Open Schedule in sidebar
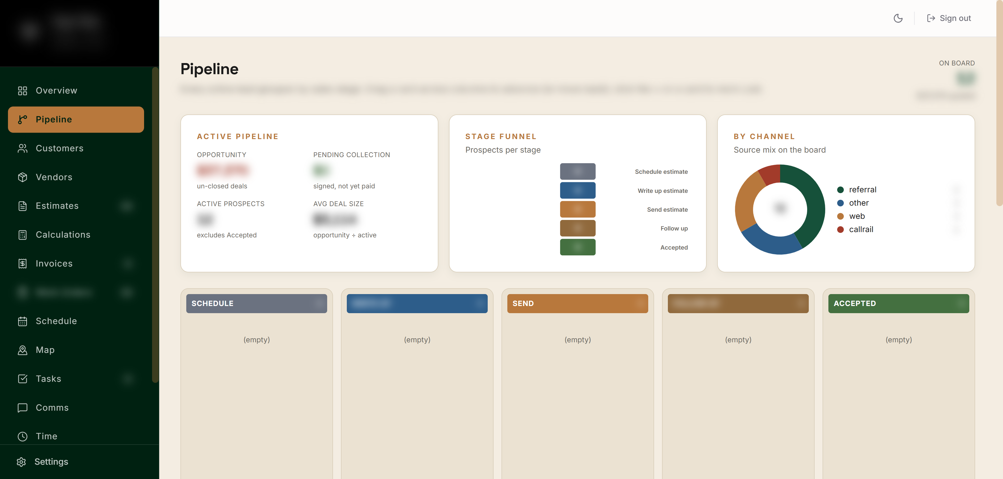This screenshot has width=1003, height=479. coord(76,321)
